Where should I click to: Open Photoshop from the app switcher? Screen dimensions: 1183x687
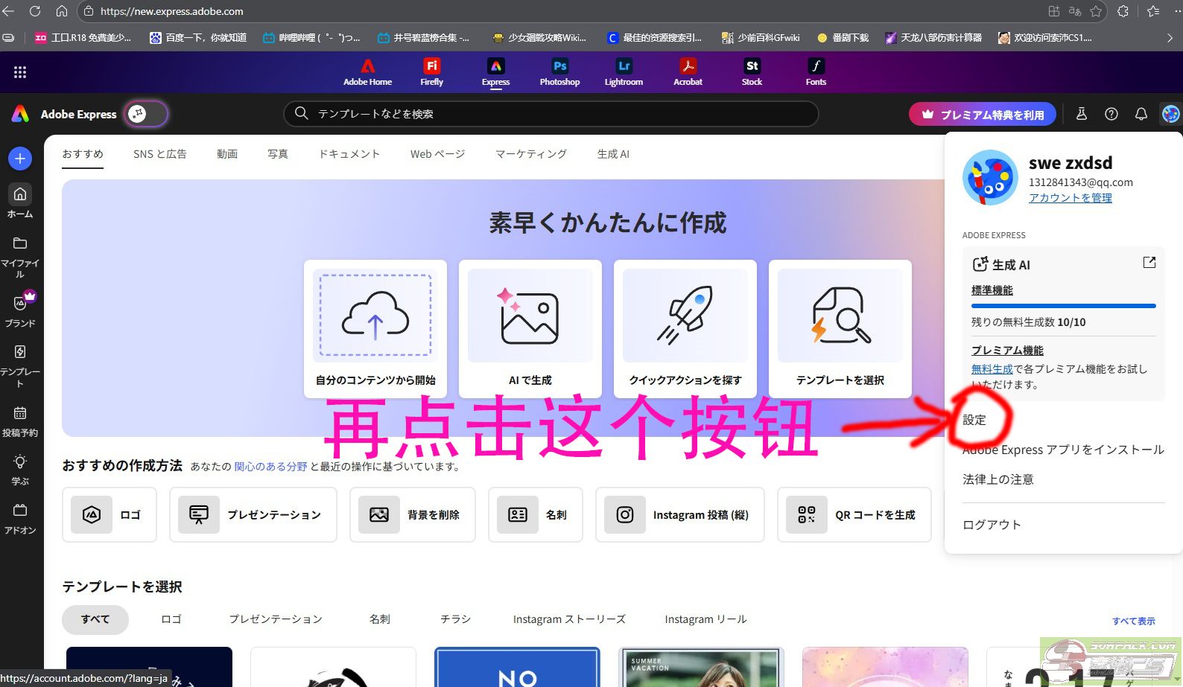(x=559, y=72)
